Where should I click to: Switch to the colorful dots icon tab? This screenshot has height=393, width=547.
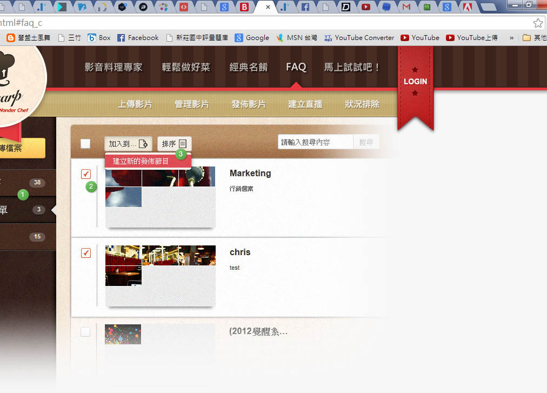click(x=164, y=7)
